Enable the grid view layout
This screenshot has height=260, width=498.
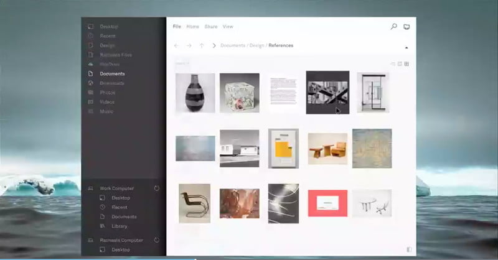point(406,64)
